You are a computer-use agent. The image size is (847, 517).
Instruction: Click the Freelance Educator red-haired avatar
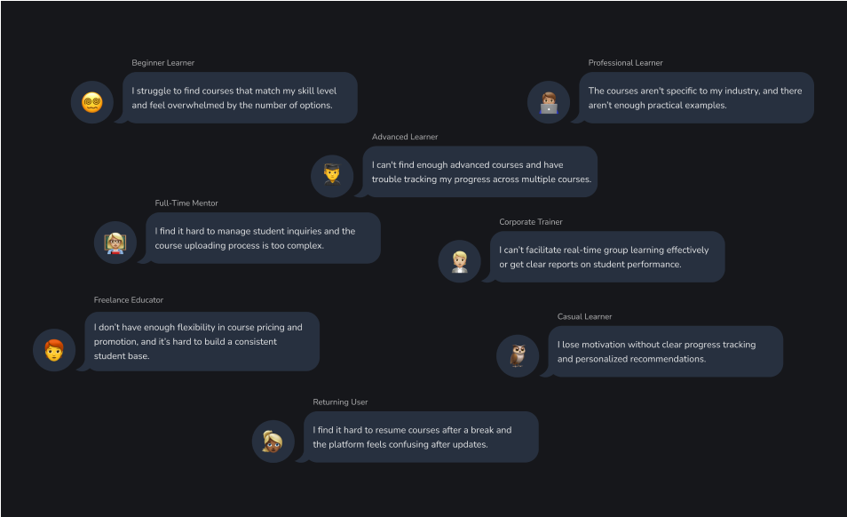pyautogui.click(x=54, y=349)
